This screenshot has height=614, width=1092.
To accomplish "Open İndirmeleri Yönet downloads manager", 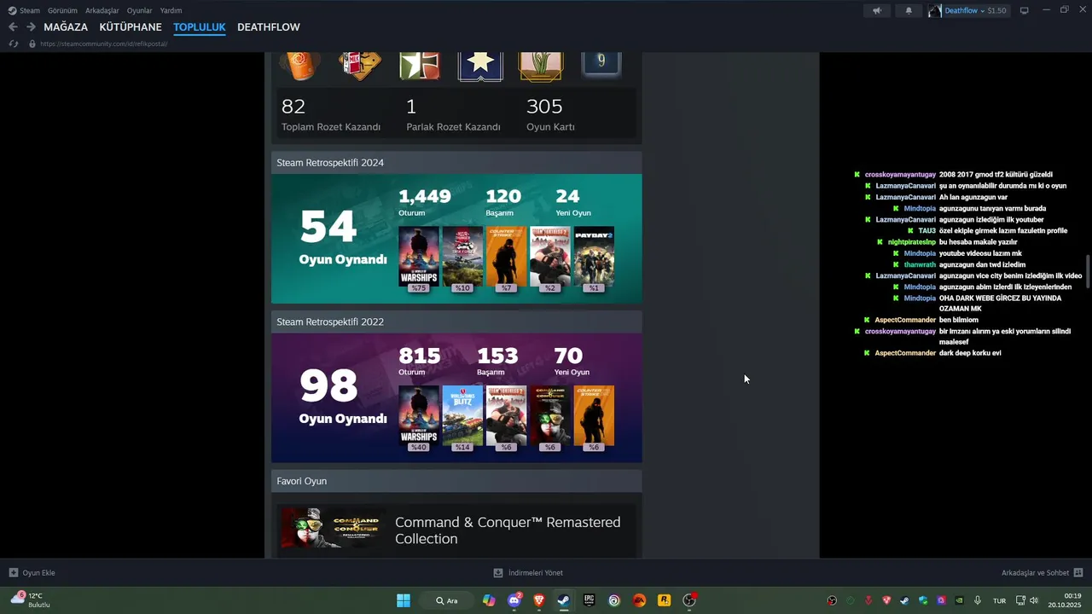I will click(x=528, y=573).
